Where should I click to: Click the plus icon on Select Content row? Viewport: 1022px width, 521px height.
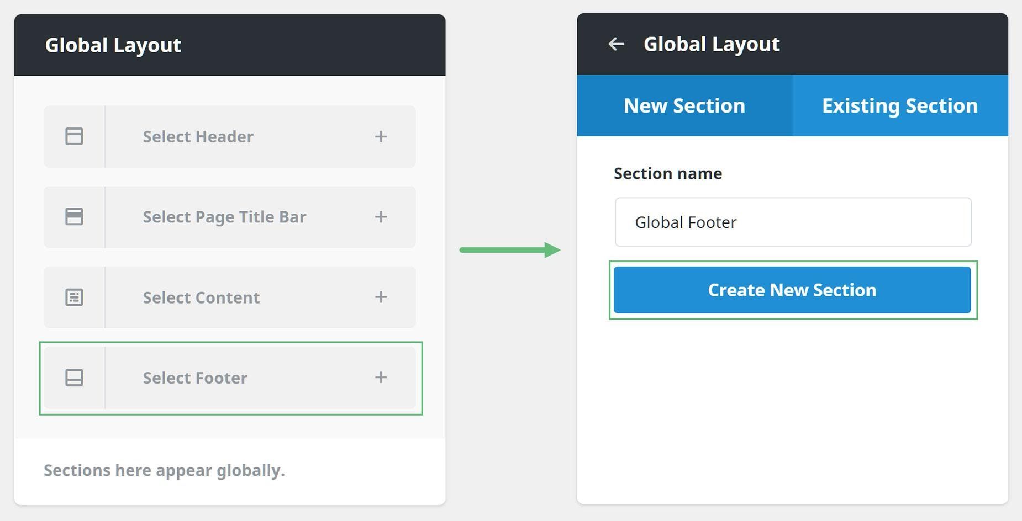(381, 297)
